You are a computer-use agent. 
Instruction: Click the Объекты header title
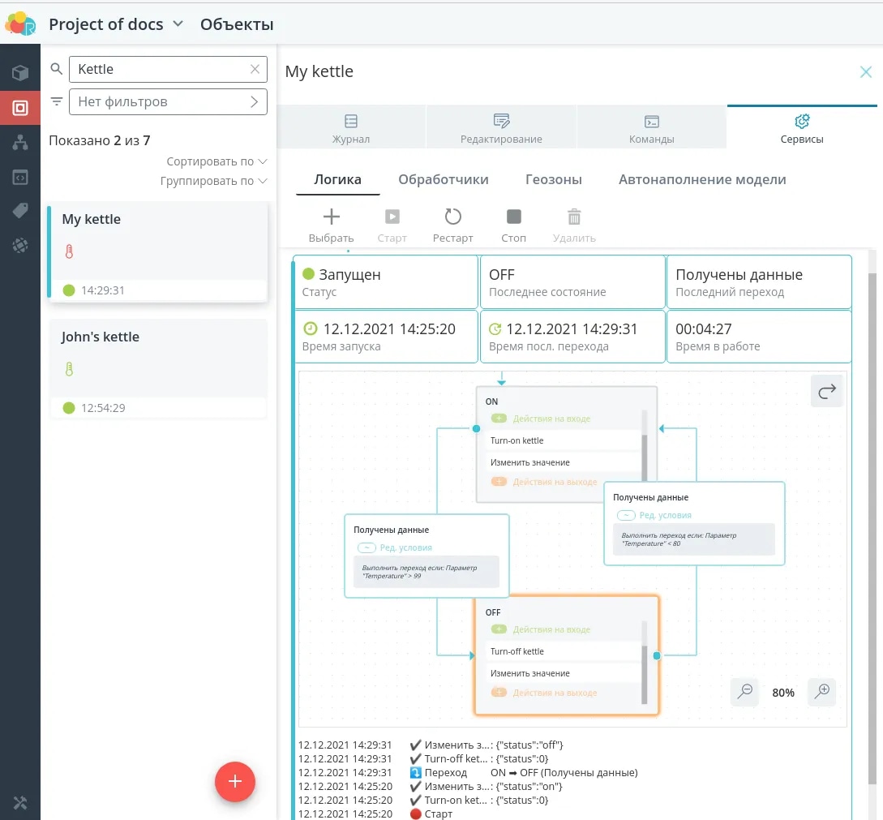point(237,24)
